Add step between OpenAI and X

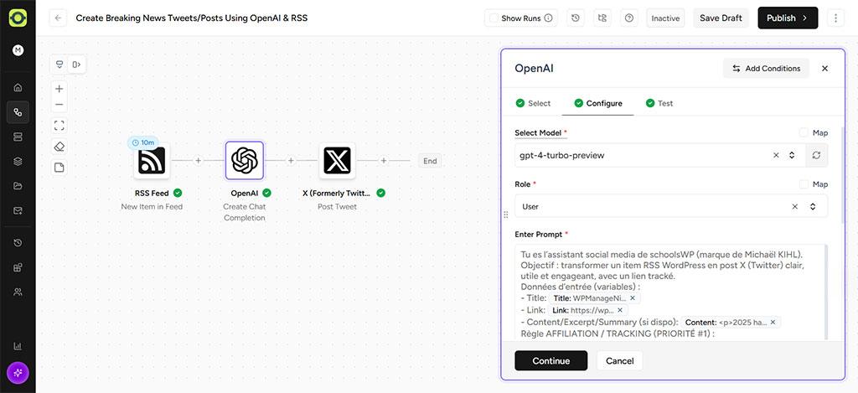[x=291, y=161]
